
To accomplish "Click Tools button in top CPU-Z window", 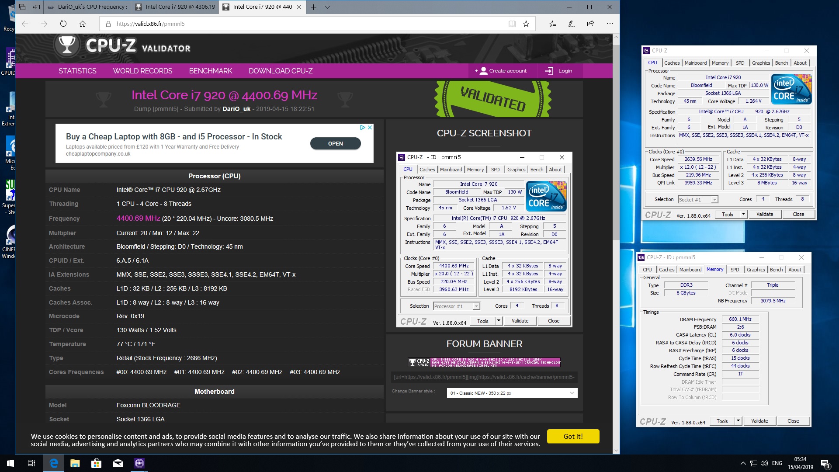I will pos(728,214).
